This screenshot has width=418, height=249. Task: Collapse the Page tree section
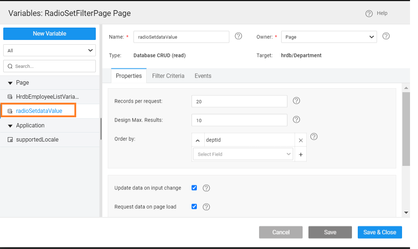pos(10,83)
